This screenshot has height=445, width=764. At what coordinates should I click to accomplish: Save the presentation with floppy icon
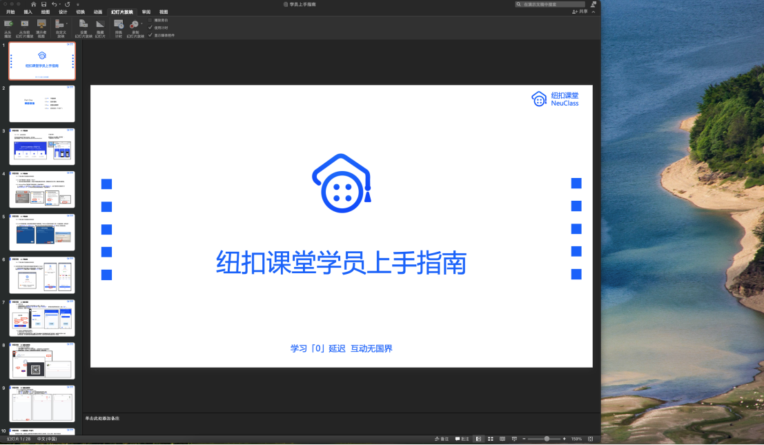pyautogui.click(x=44, y=4)
